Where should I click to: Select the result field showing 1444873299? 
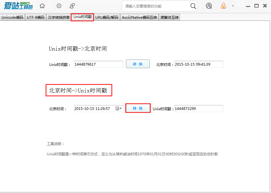pyautogui.click(x=198, y=108)
